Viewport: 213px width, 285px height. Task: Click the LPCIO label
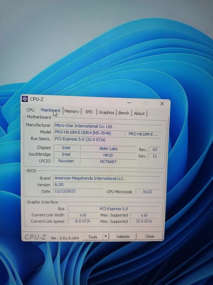pos(45,161)
